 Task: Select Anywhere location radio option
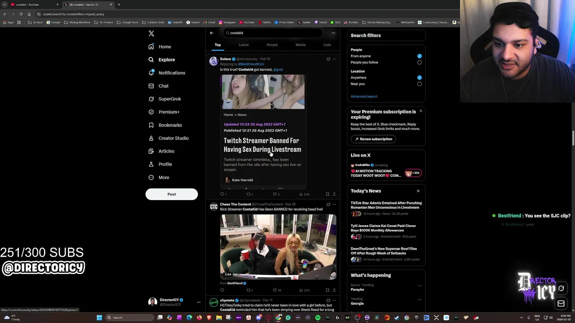tap(419, 78)
